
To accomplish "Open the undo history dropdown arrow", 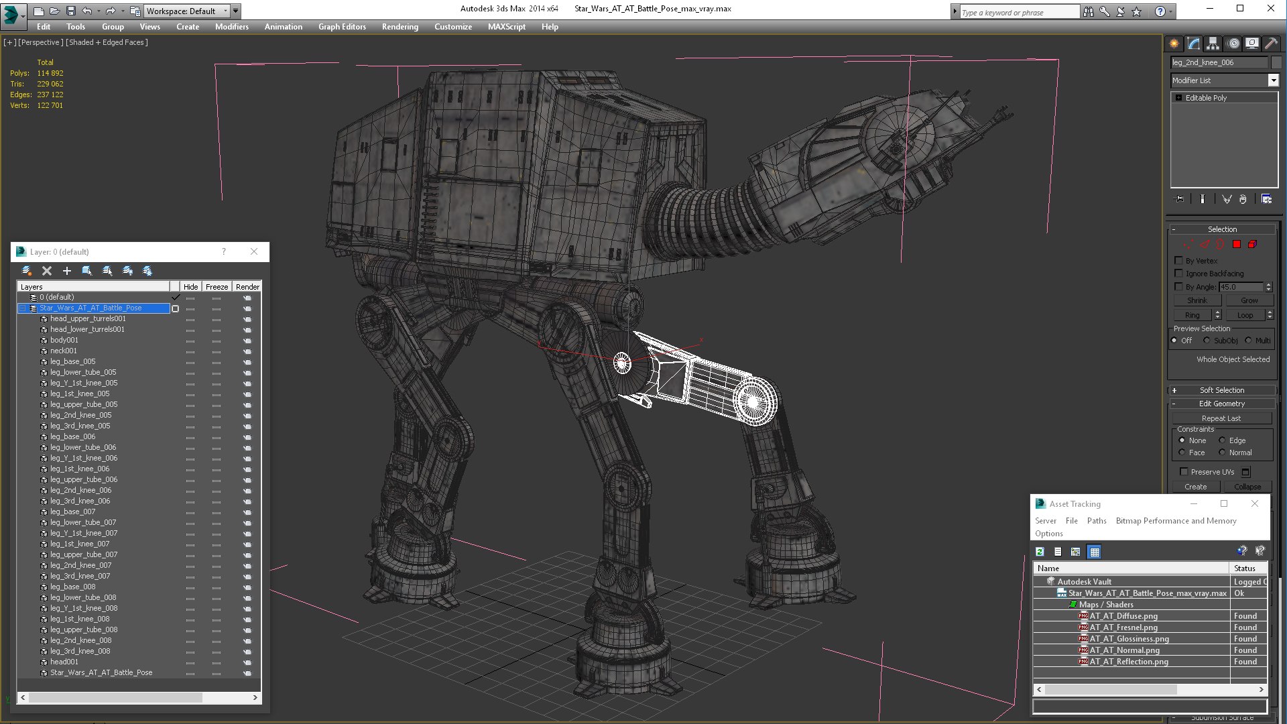I will (x=99, y=11).
